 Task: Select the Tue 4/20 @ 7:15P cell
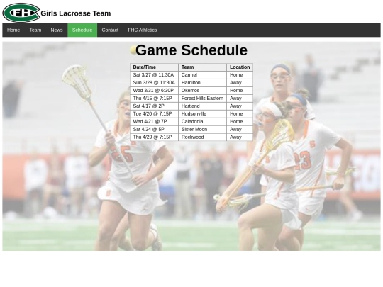[154, 114]
